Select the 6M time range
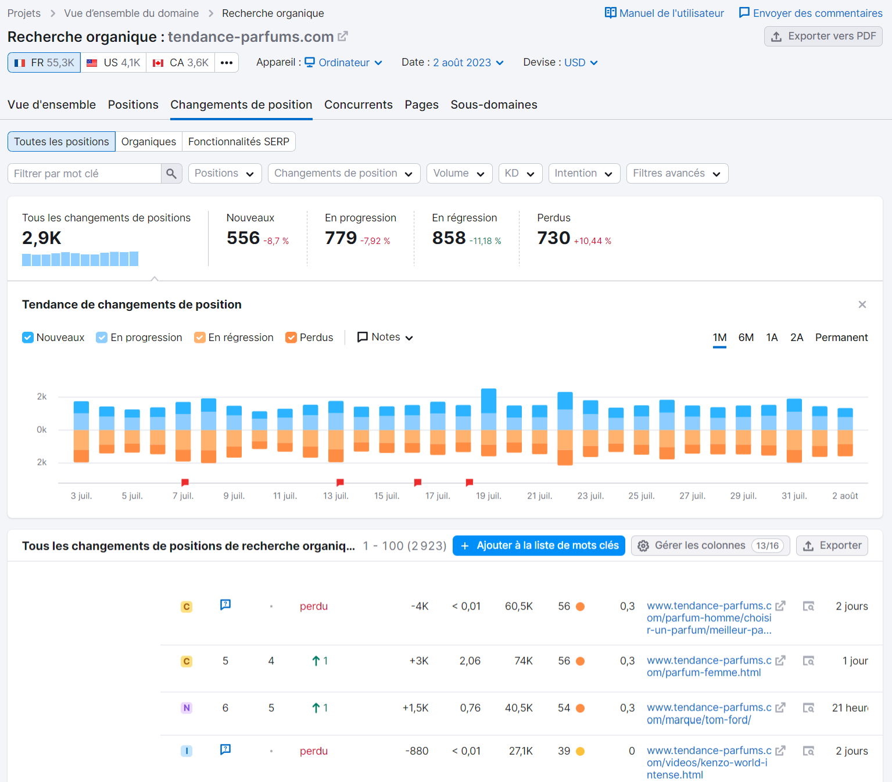 point(746,338)
